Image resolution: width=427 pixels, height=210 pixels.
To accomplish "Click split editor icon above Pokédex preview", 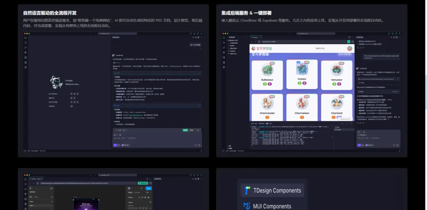I will coord(349,37).
